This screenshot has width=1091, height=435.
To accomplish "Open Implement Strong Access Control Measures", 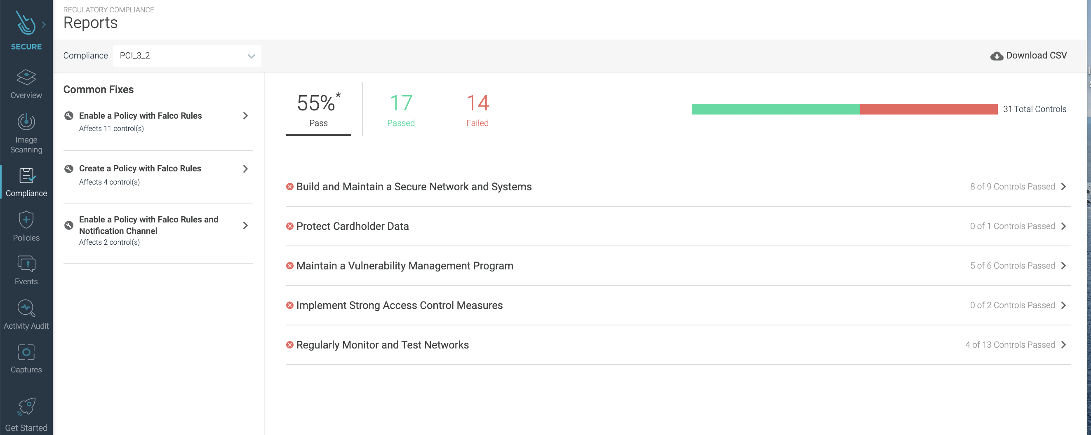I will pos(678,306).
